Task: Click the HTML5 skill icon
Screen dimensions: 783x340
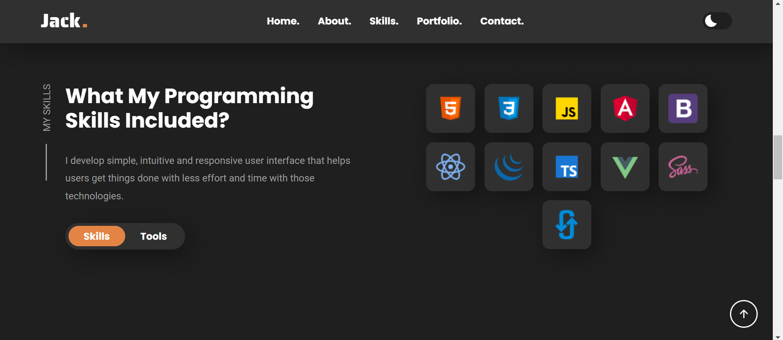Action: [x=451, y=108]
